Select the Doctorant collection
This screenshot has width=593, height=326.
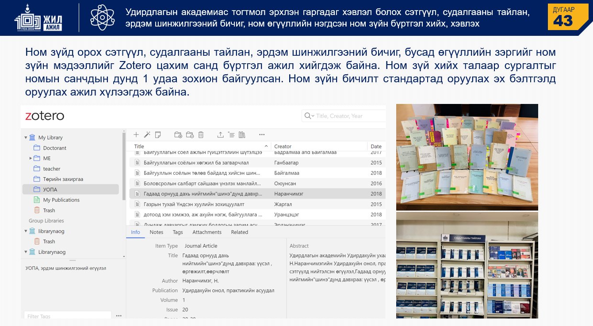(54, 148)
